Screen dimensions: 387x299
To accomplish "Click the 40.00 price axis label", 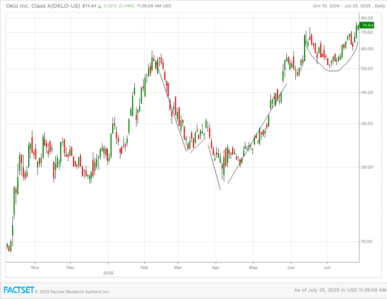I will click(x=367, y=92).
